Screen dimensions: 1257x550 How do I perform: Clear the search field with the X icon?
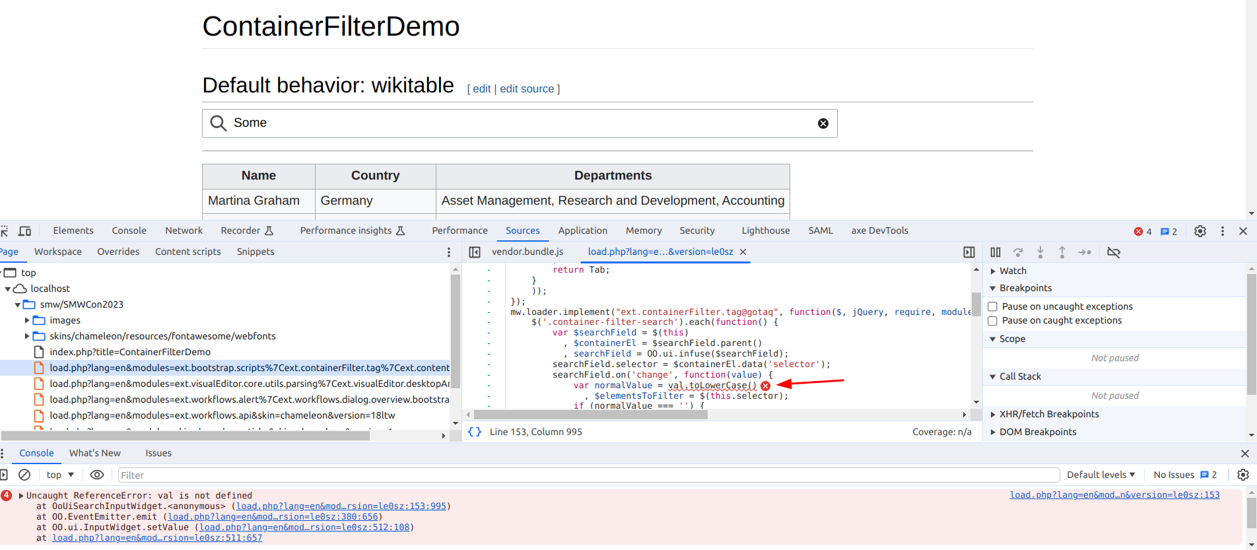click(823, 123)
